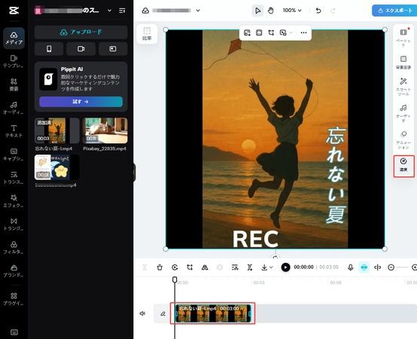The image size is (417, 339).
Task: Click the アップロード upload button
Action: 81,32
